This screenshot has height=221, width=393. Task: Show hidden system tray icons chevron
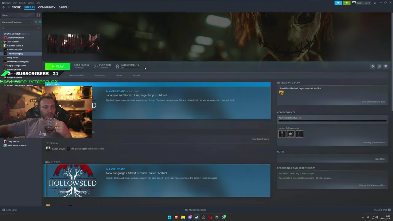[363, 217]
